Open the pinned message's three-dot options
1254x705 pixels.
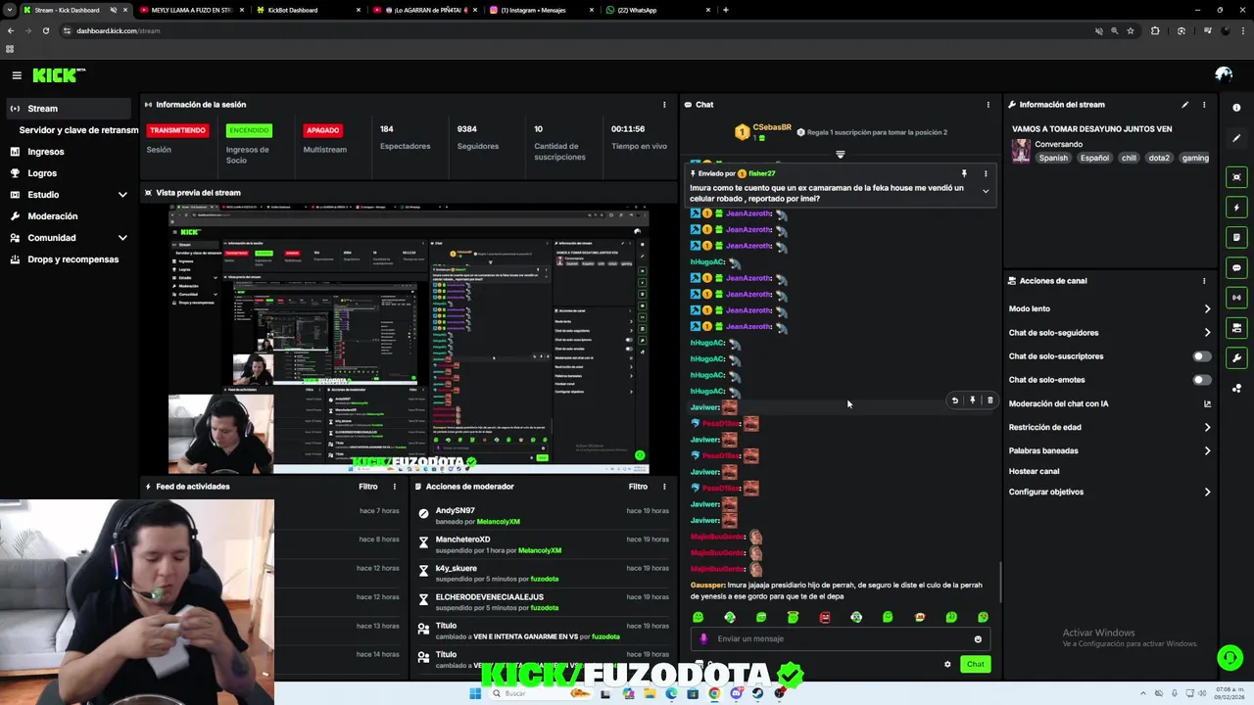[986, 173]
